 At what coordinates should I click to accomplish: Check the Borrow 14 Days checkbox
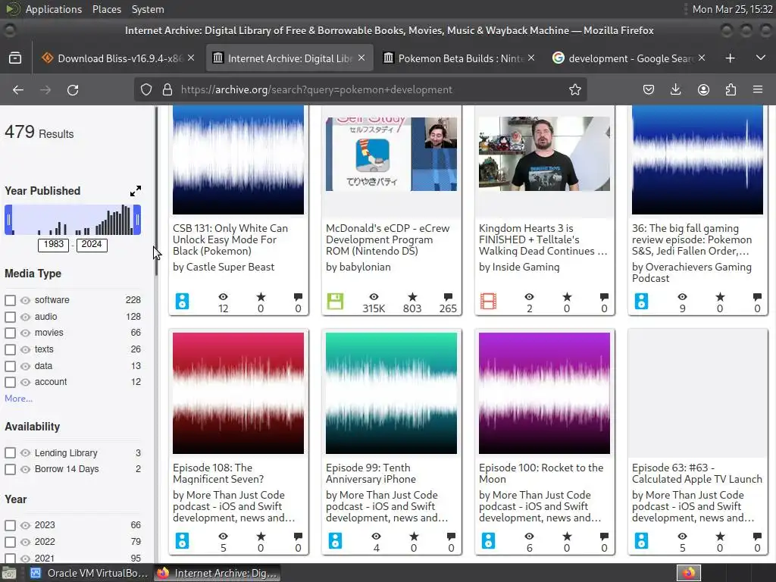(x=10, y=469)
